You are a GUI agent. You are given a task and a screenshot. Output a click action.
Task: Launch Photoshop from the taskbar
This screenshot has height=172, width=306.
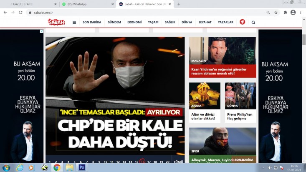[x=82, y=167]
